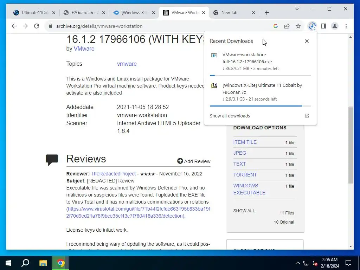Image resolution: width=360 pixels, height=270 pixels.
Task: Open the VMware author link
Action: click(x=84, y=49)
